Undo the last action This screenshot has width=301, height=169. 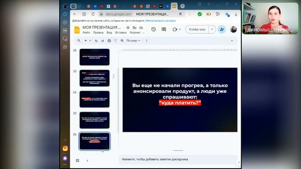(96, 41)
